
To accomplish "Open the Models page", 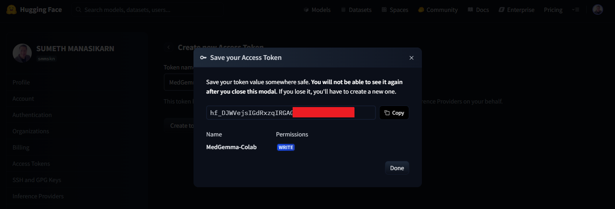I will point(317,10).
